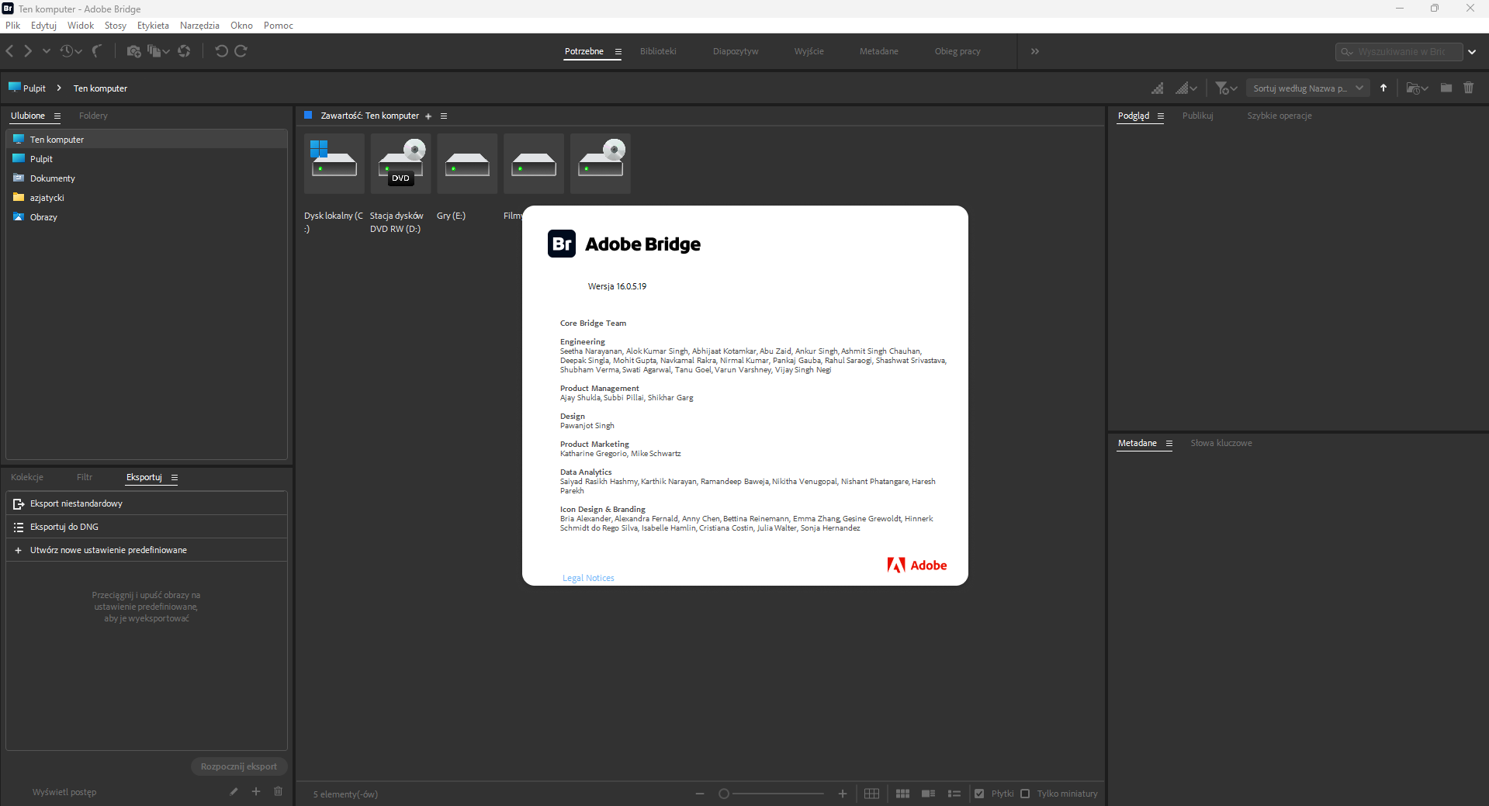
Task: Click the Rozpocznij eksport button
Action: (x=239, y=766)
